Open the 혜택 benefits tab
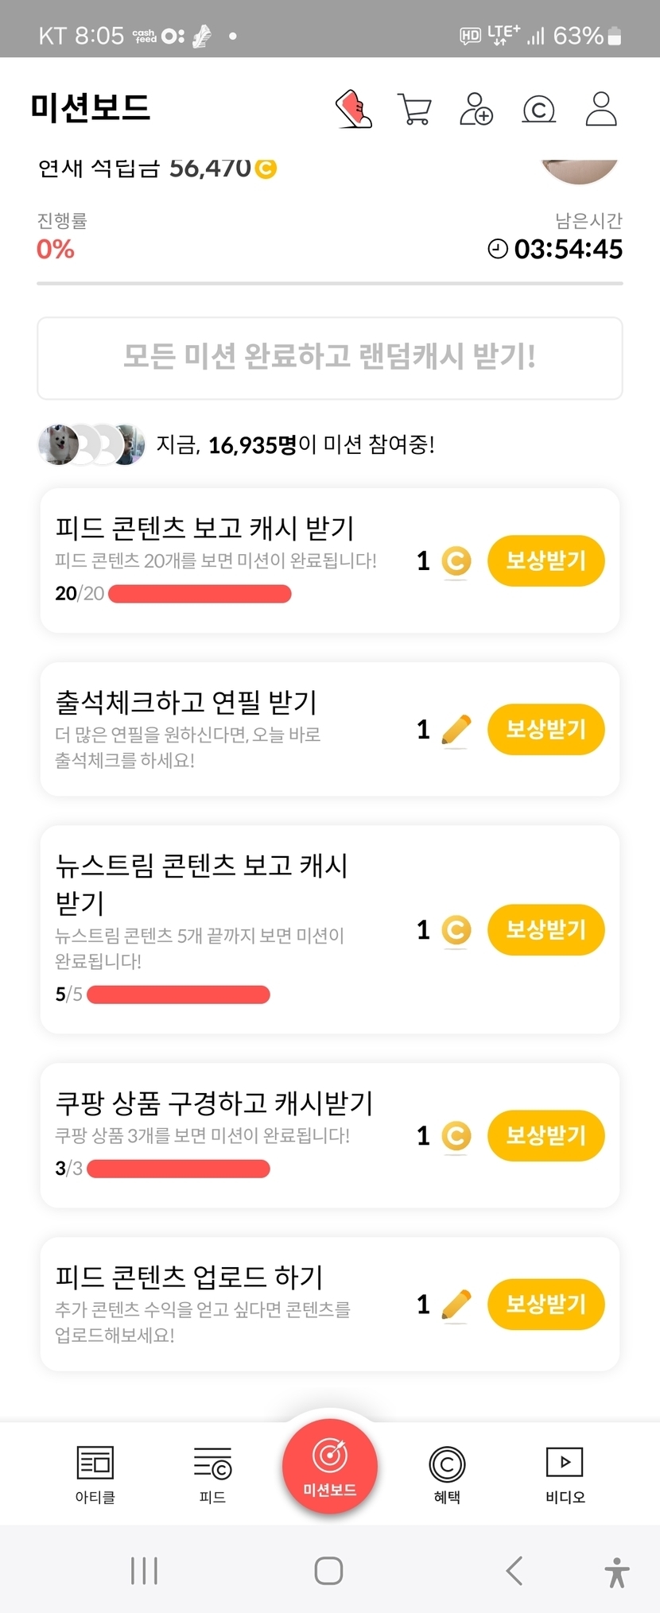 tap(447, 1475)
